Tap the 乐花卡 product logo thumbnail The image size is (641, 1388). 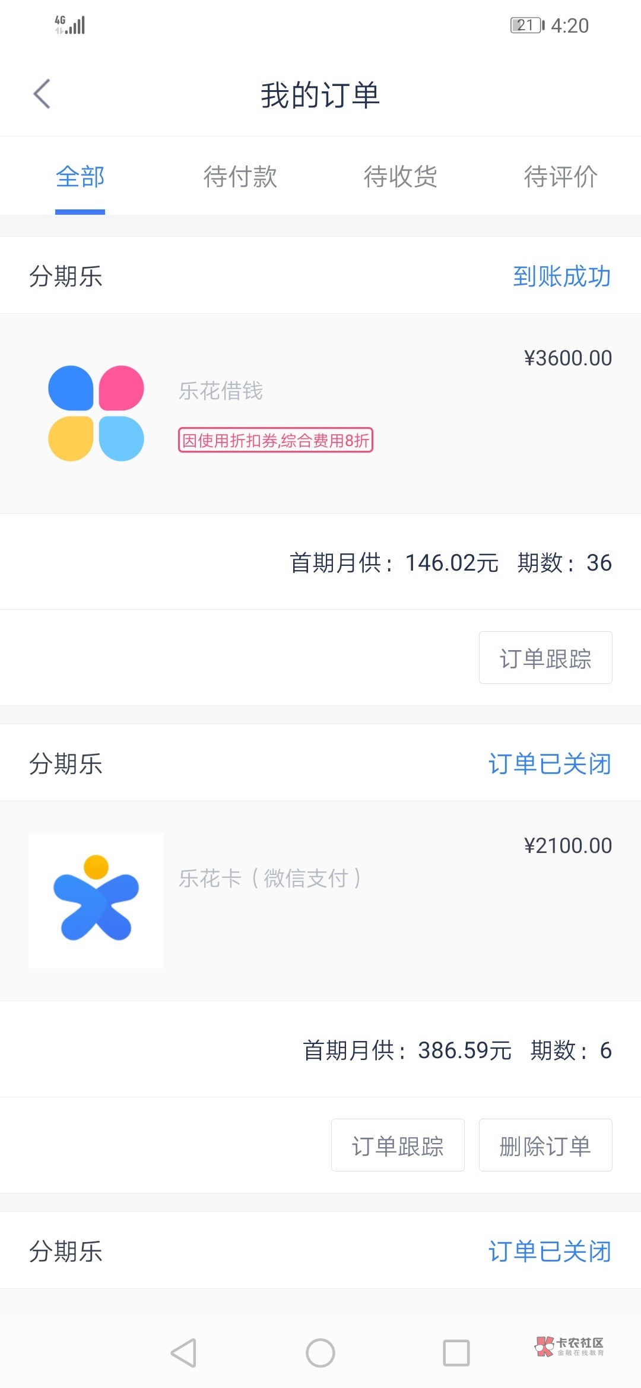pyautogui.click(x=96, y=901)
